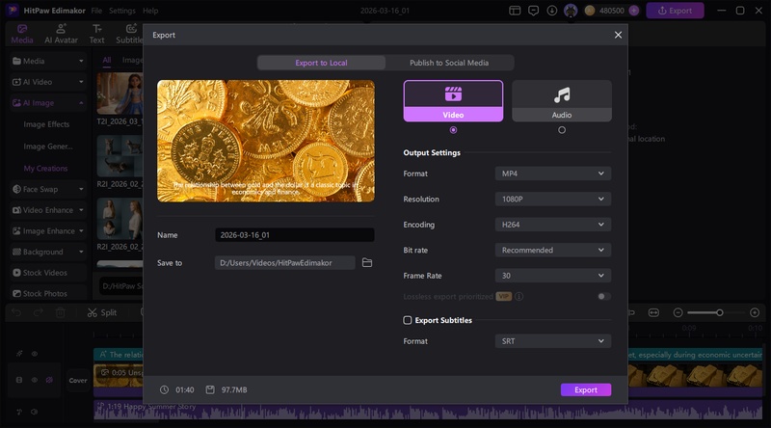The width and height of the screenshot is (771, 428).
Task: Open the Help menu
Action: tap(150, 11)
